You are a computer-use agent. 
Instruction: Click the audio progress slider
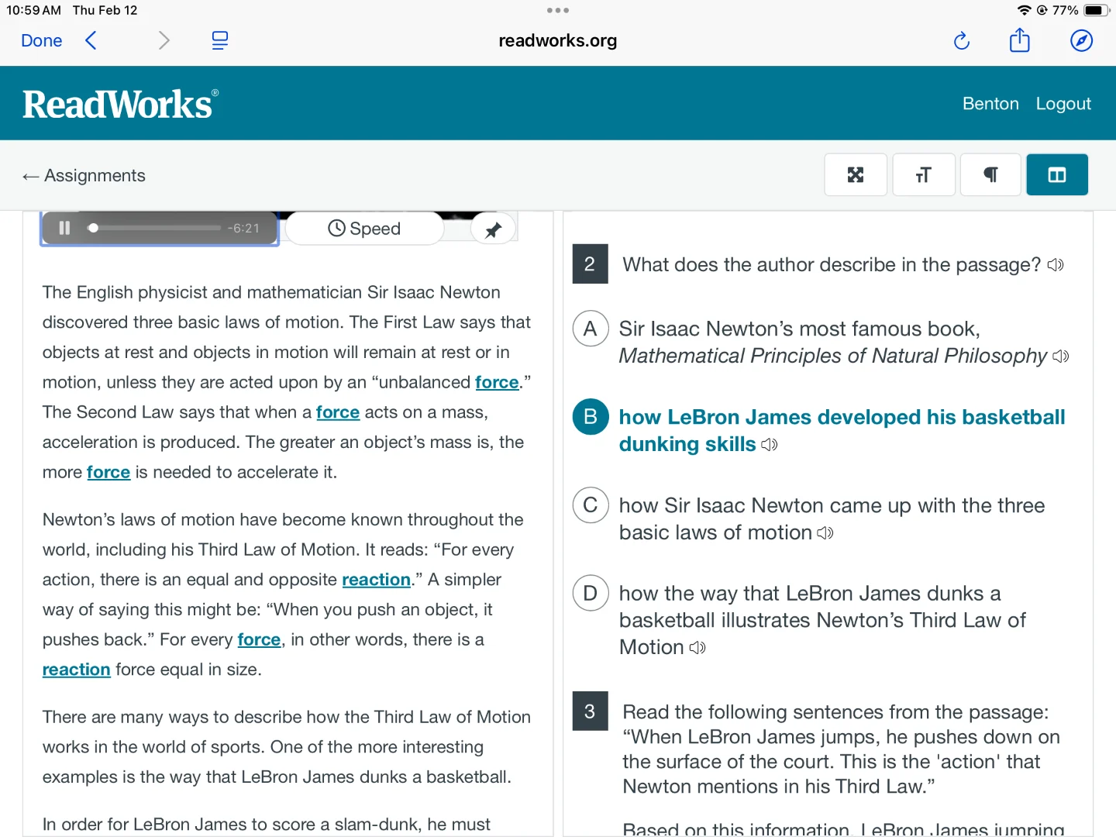point(155,228)
